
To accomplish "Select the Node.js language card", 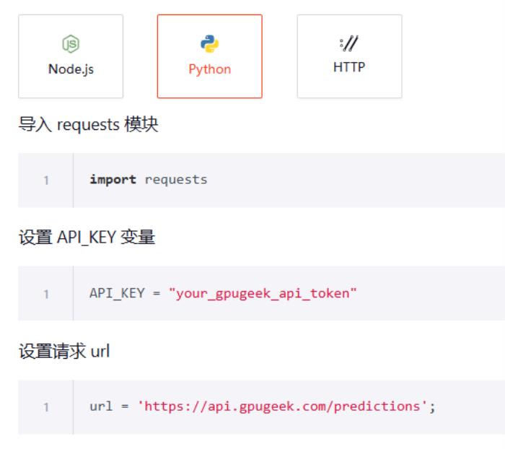I will [71, 56].
